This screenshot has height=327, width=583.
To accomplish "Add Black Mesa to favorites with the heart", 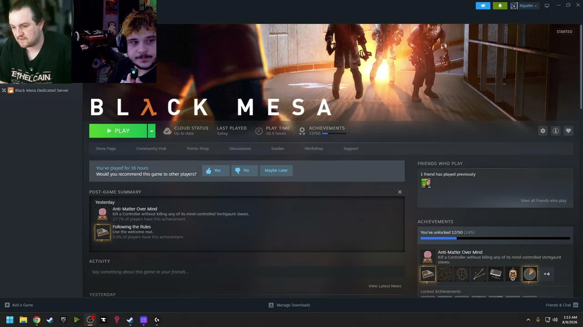I will [x=568, y=131].
